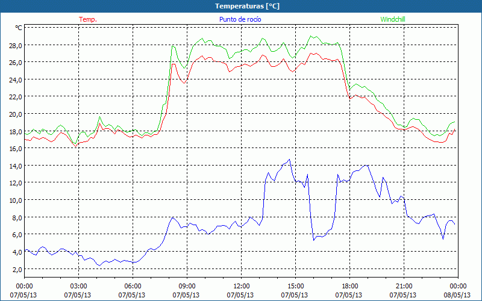Image resolution: width=482 pixels, height=301 pixels.
Task: Click the 10,0 y-axis value
Action: pyautogui.click(x=16, y=200)
